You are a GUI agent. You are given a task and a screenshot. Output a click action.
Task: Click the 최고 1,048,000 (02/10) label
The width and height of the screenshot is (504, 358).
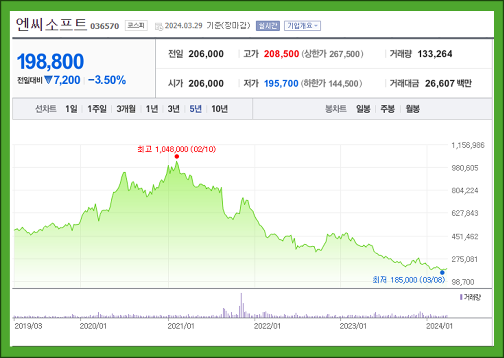pos(176,149)
